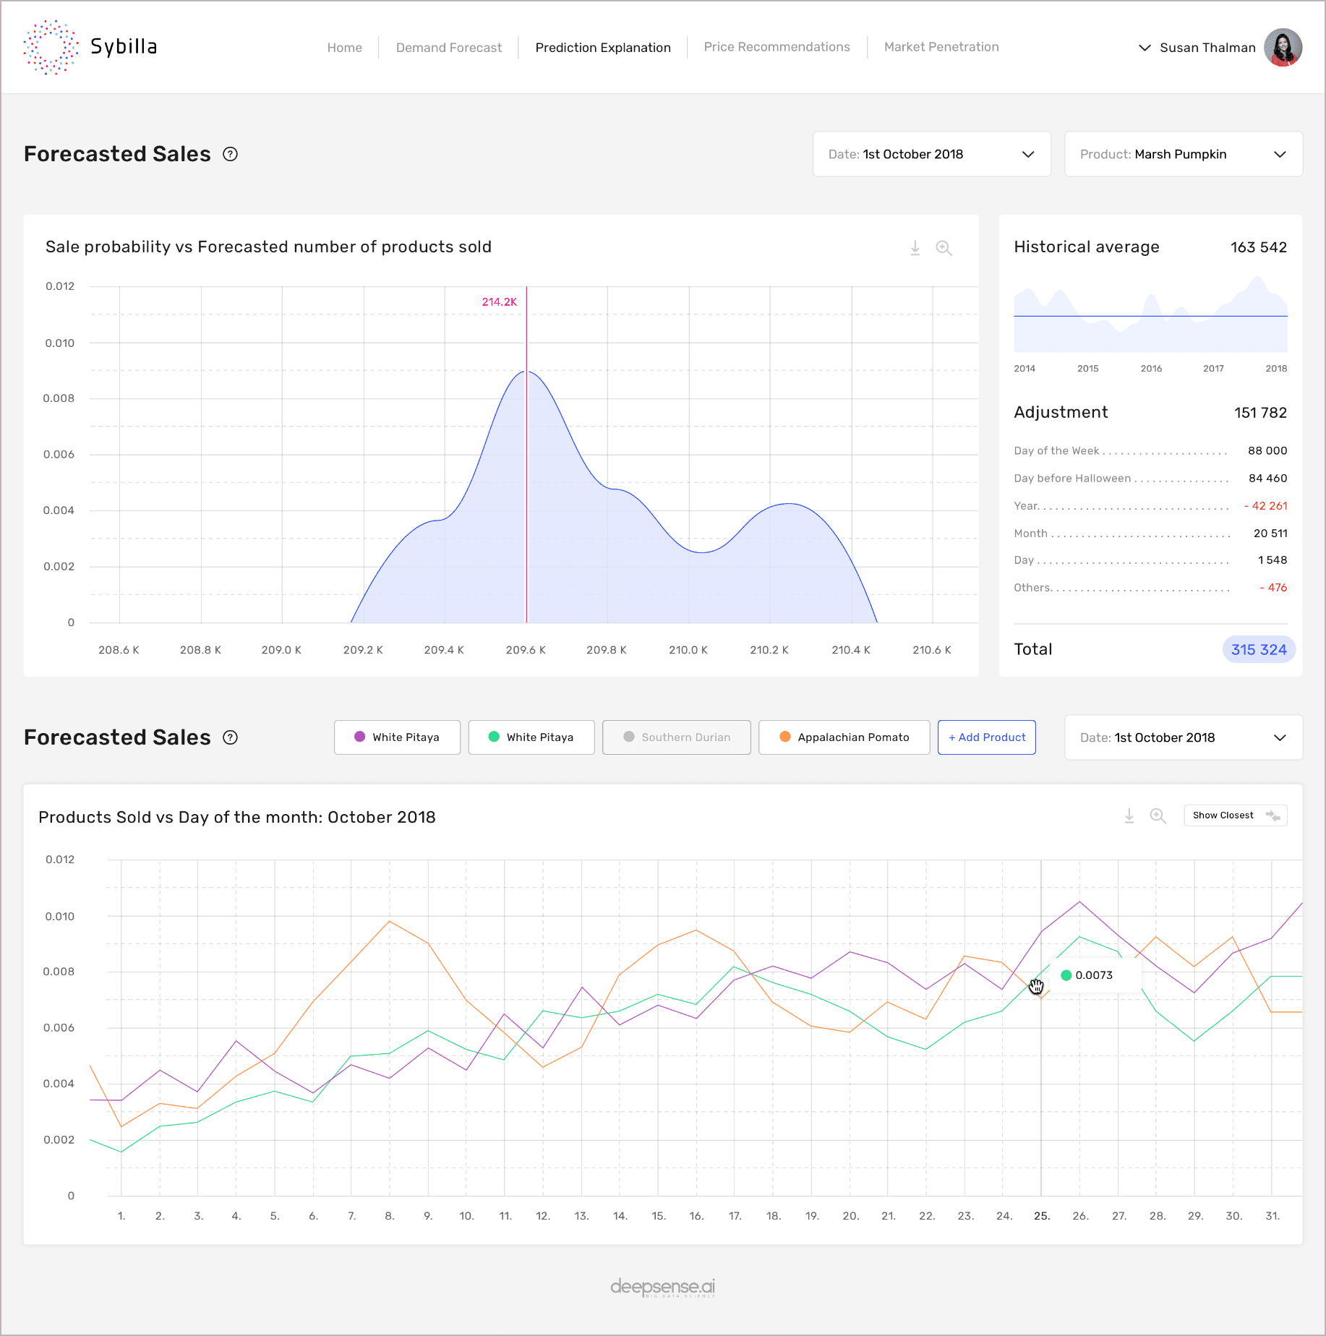
Task: Toggle the purple White Pitaya series
Action: click(x=397, y=737)
